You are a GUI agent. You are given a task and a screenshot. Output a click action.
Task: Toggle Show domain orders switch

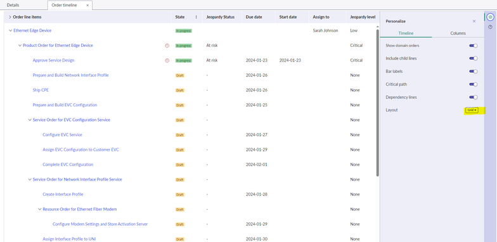[473, 46]
